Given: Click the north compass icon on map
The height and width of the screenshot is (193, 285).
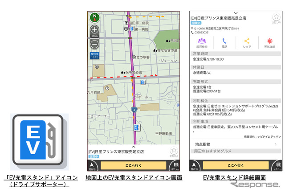Looking at the screenshot, I should (x=95, y=18).
